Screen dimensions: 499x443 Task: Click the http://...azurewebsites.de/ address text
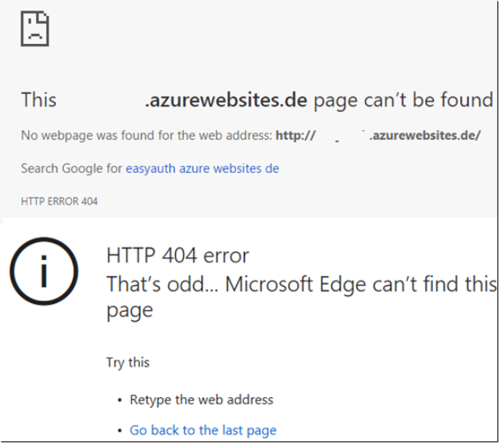coord(378,135)
